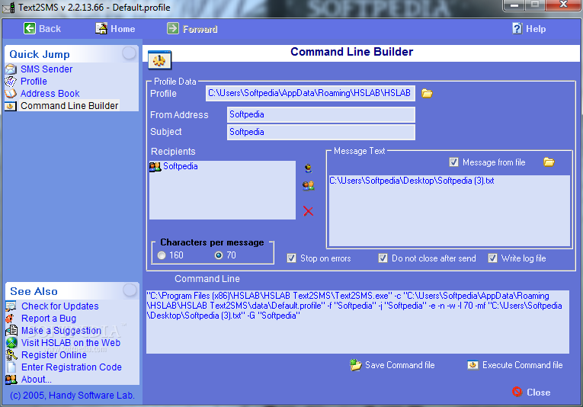This screenshot has width=583, height=407.
Task: Click the Register Online icon
Action: (11, 355)
